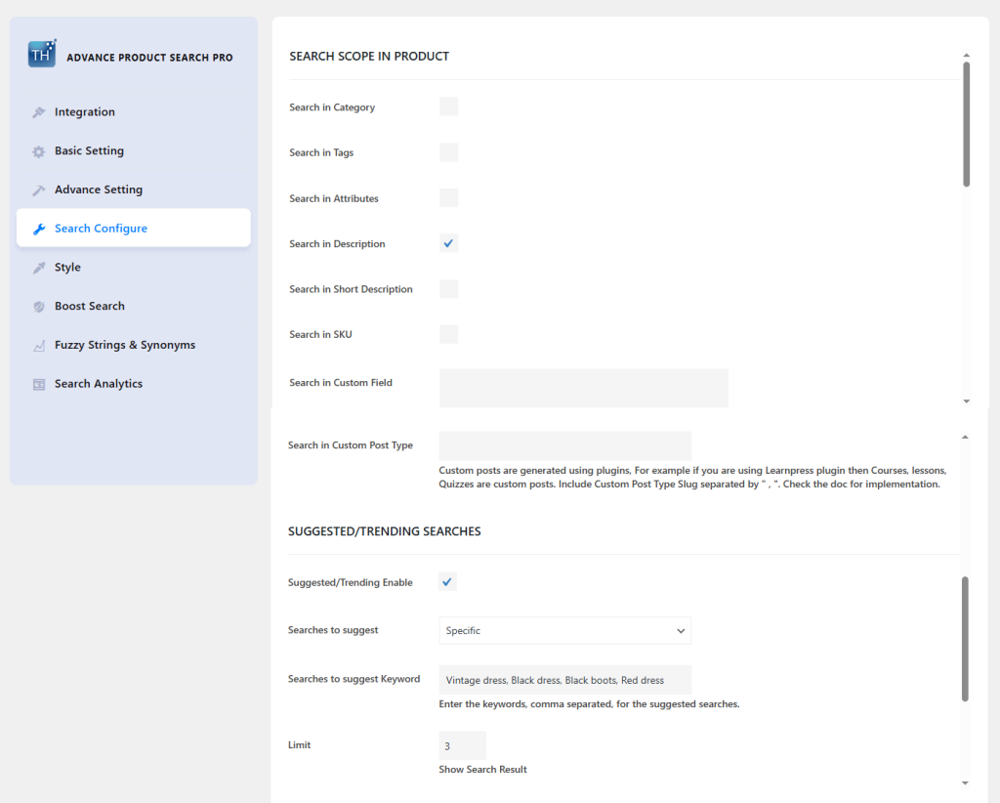Select the Style brush icon
The width and height of the screenshot is (1000, 803).
(x=39, y=267)
